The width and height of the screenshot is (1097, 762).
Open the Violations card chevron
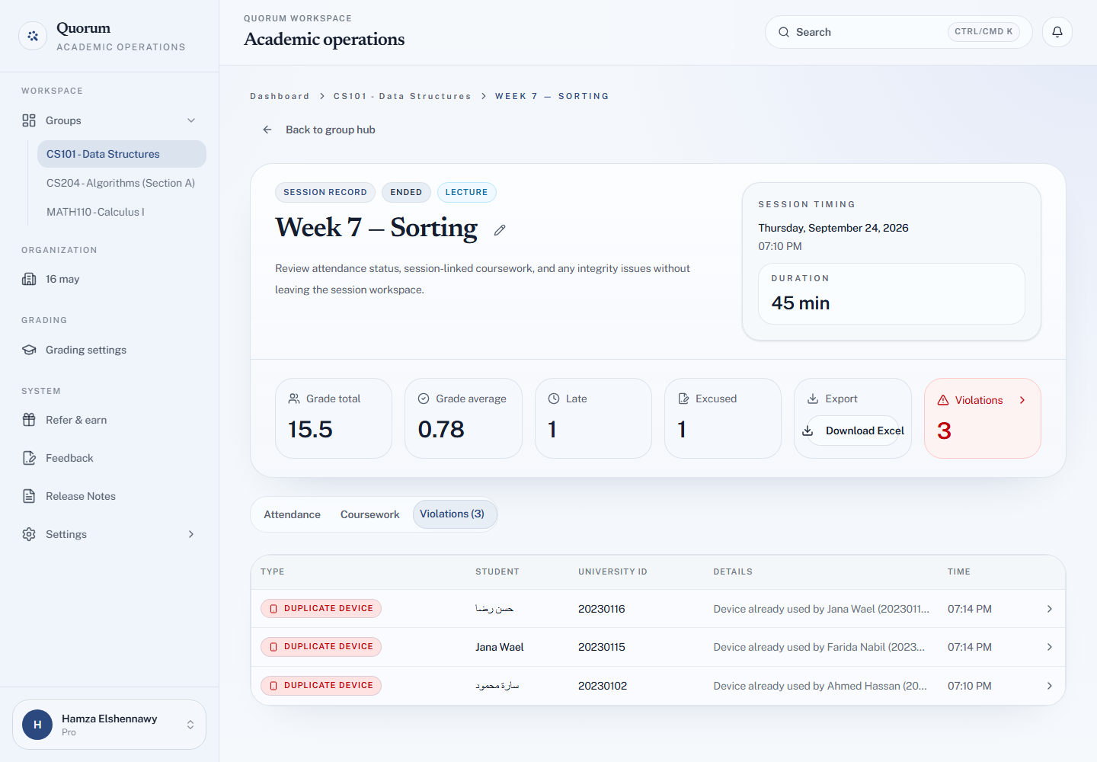click(x=1022, y=400)
